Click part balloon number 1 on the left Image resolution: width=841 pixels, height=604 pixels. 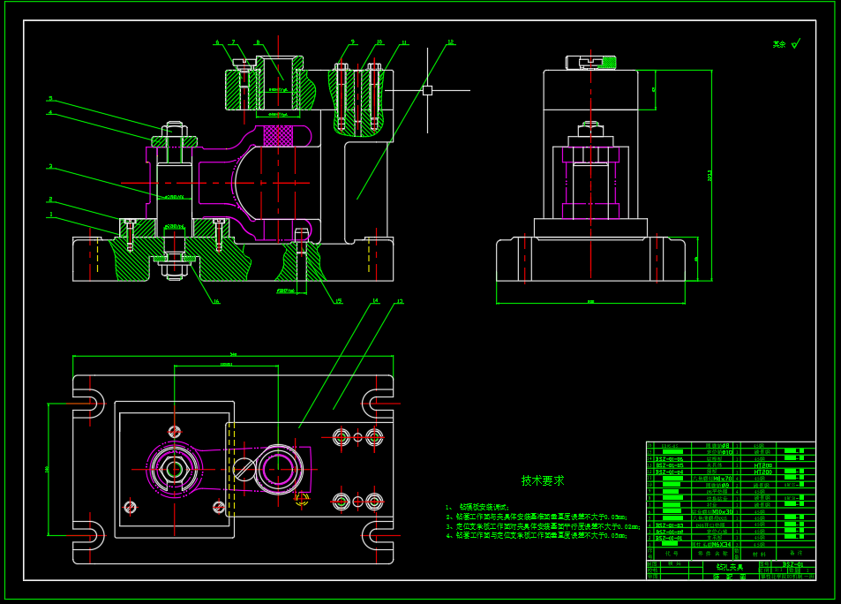click(x=51, y=215)
